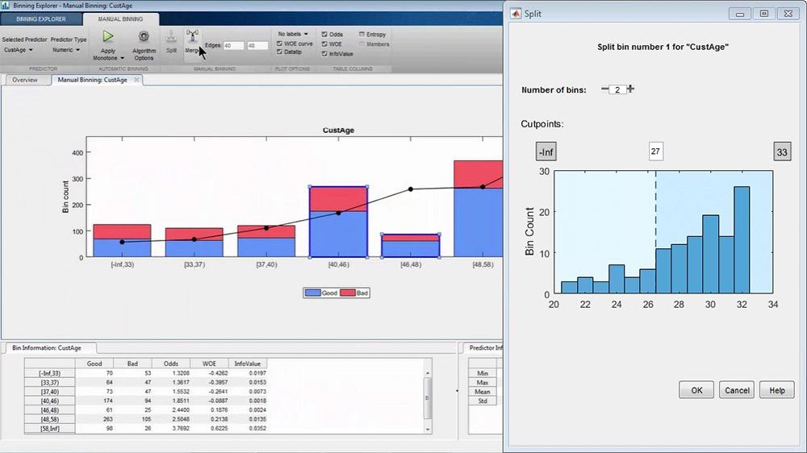Viewport: 807px width, 453px height.
Task: Close the Manual Binning: CustAge tab
Action: coord(136,80)
